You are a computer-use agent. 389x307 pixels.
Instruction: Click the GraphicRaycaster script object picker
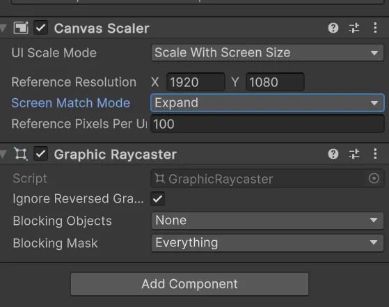[x=374, y=178]
